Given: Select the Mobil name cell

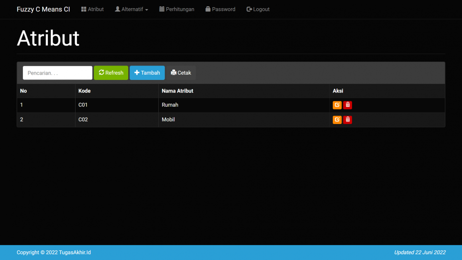Looking at the screenshot, I should pyautogui.click(x=168, y=120).
